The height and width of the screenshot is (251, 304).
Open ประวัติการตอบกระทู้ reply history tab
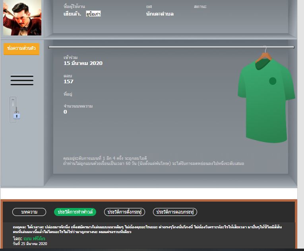tap(175, 212)
